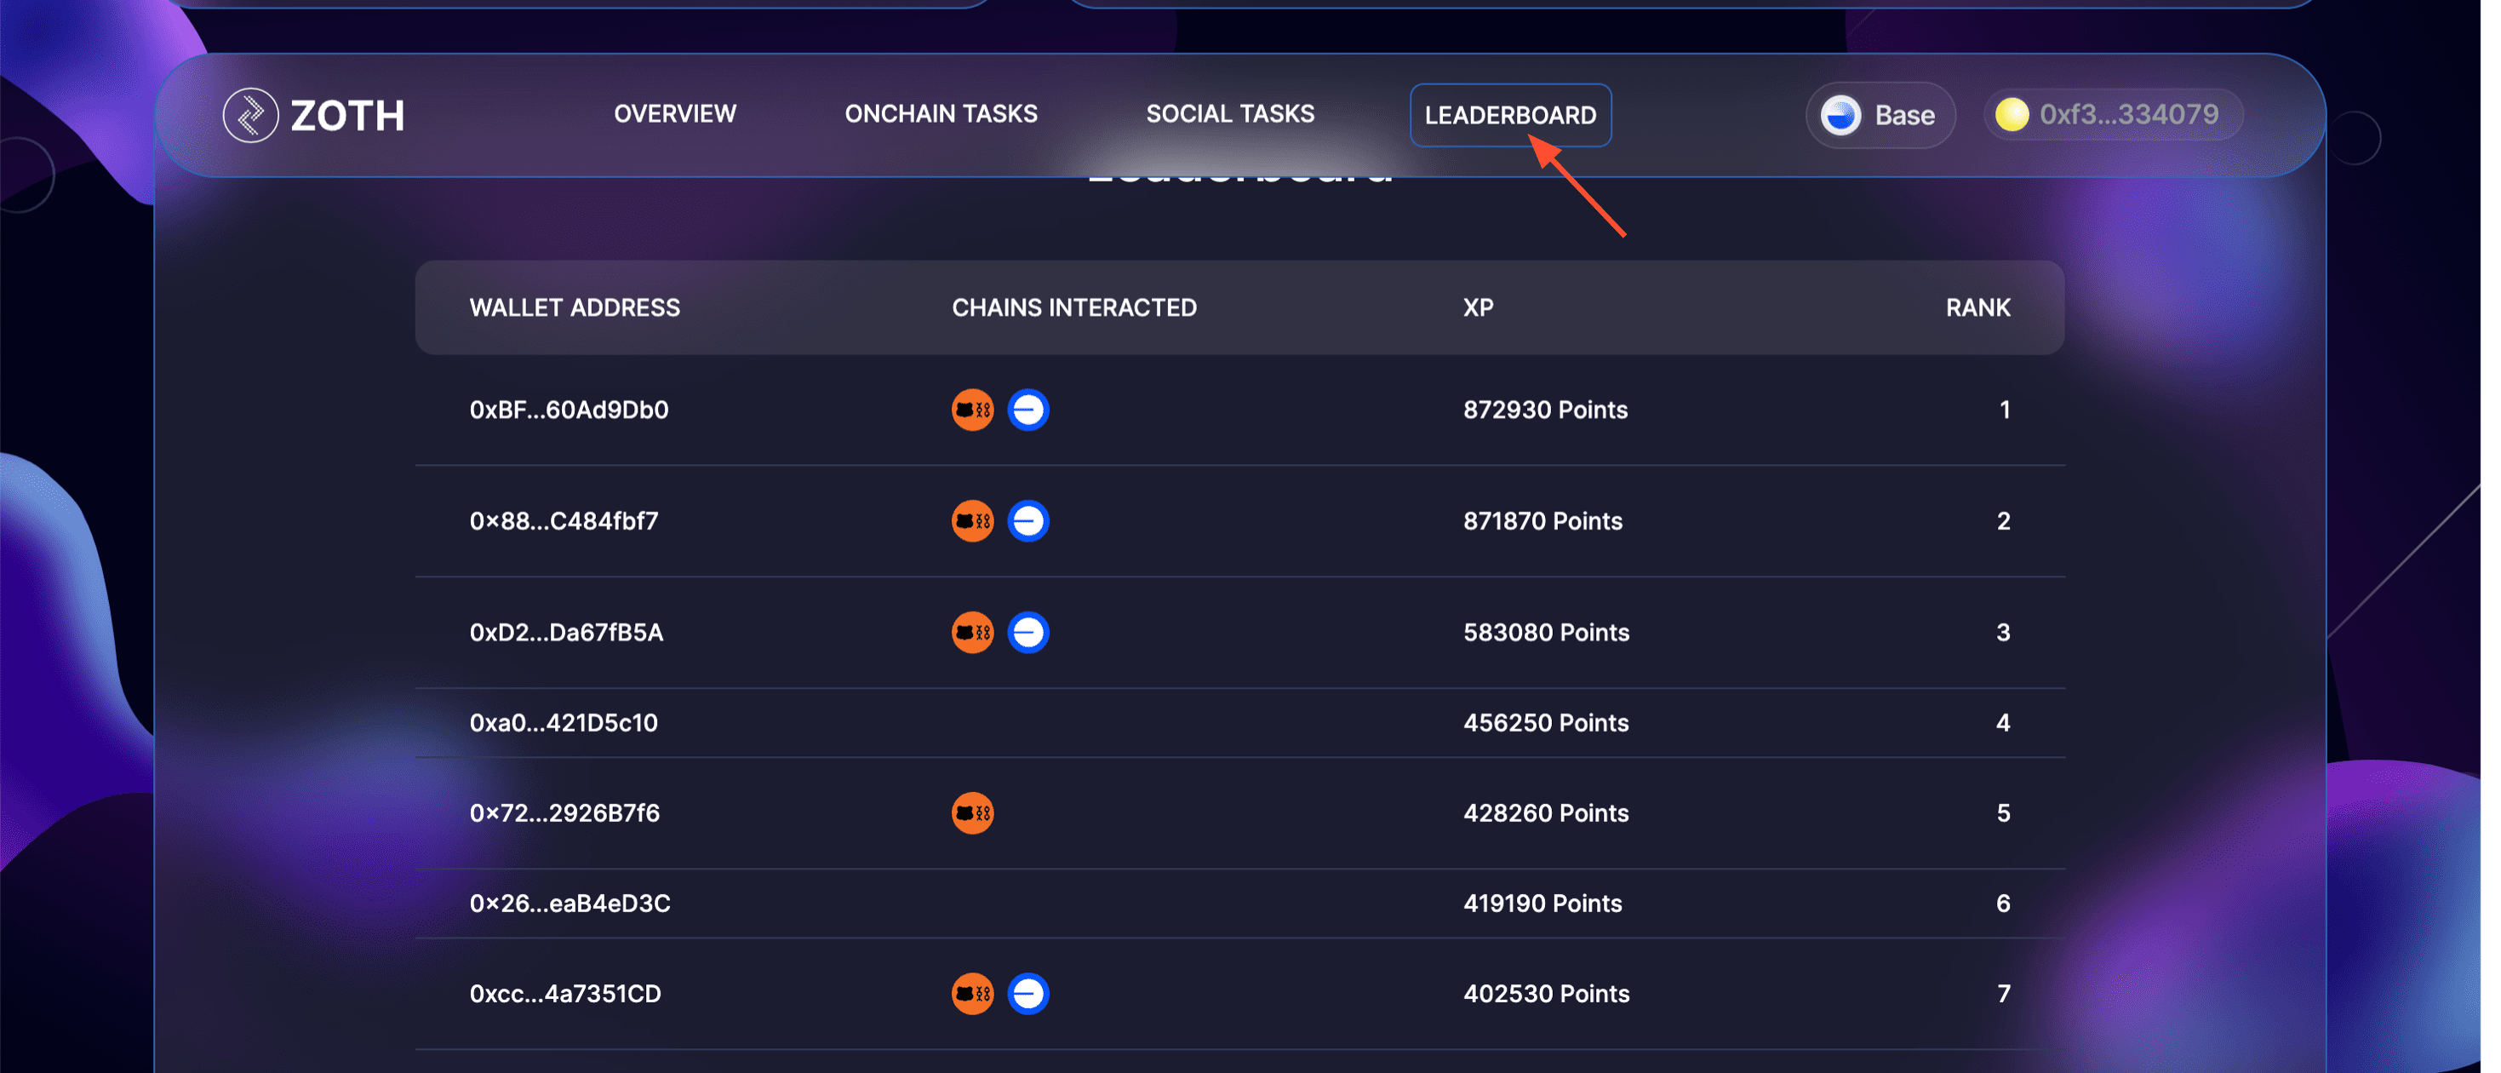Select the Leaderboard tab
This screenshot has width=2501, height=1073.
(1510, 116)
